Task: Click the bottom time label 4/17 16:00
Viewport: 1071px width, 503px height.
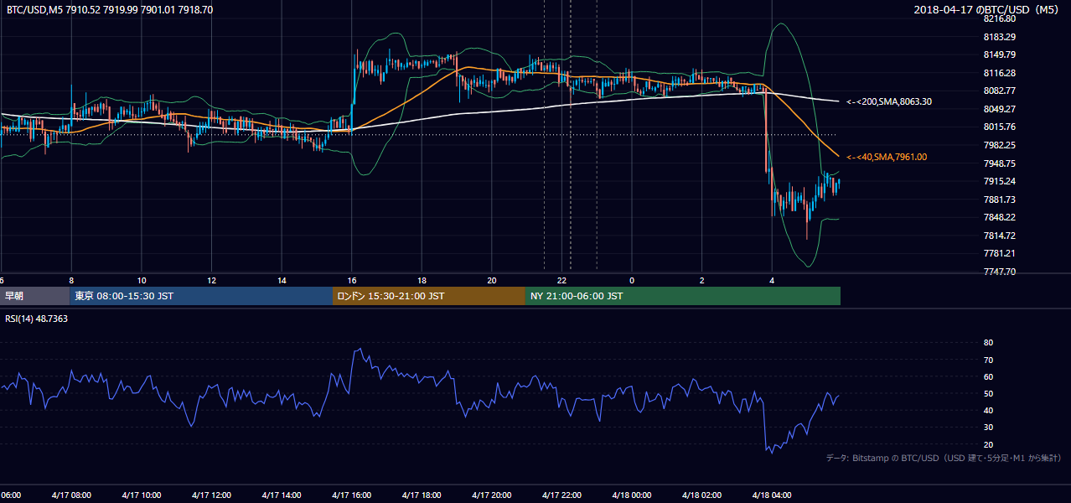Action: (x=351, y=495)
